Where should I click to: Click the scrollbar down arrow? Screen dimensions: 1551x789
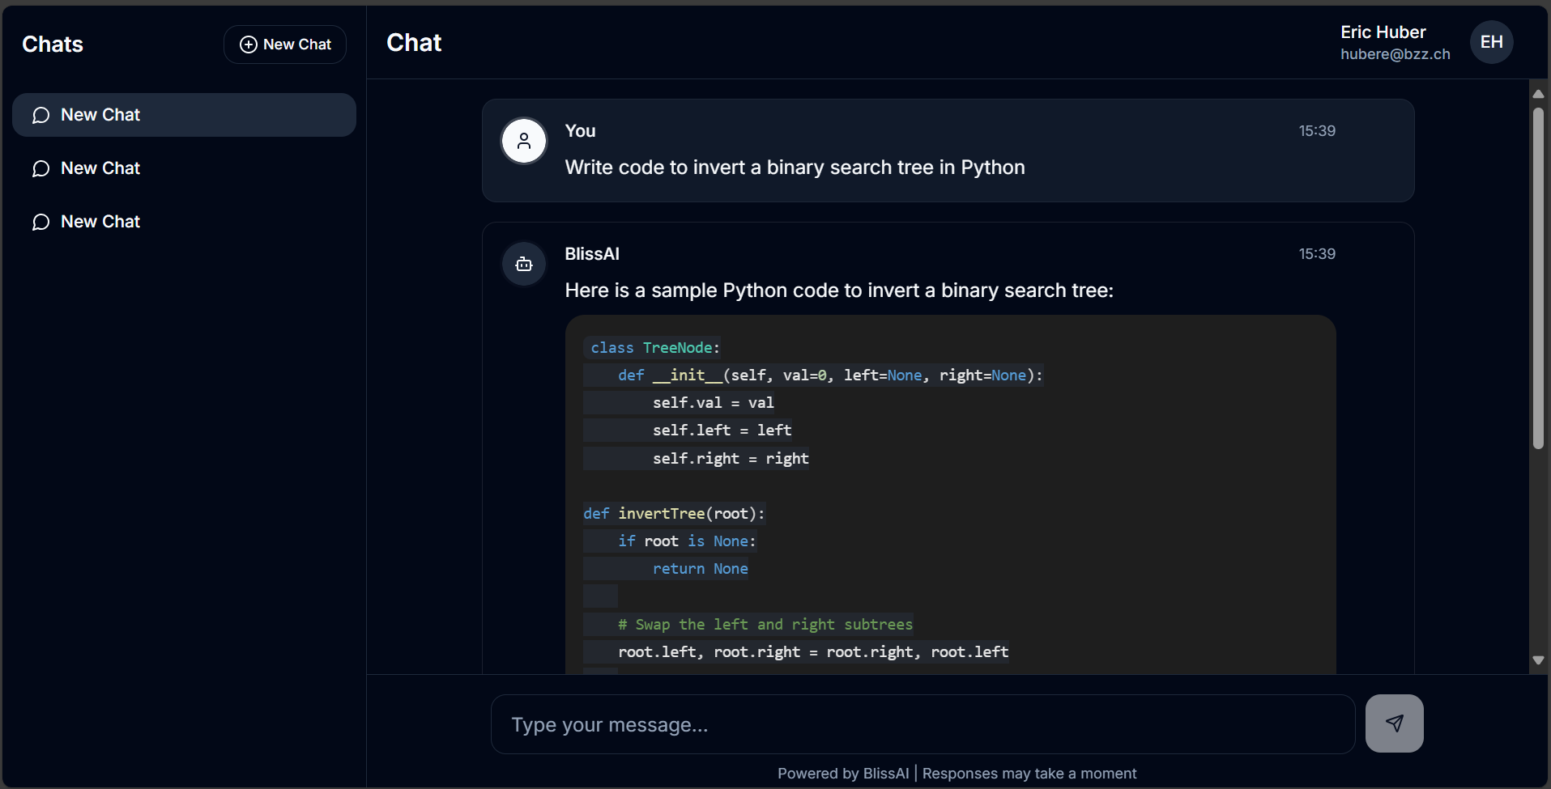[1538, 660]
